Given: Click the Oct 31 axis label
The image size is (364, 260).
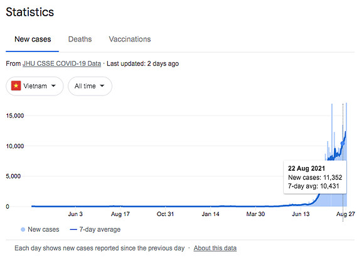Looking at the screenshot, I should (x=165, y=214).
